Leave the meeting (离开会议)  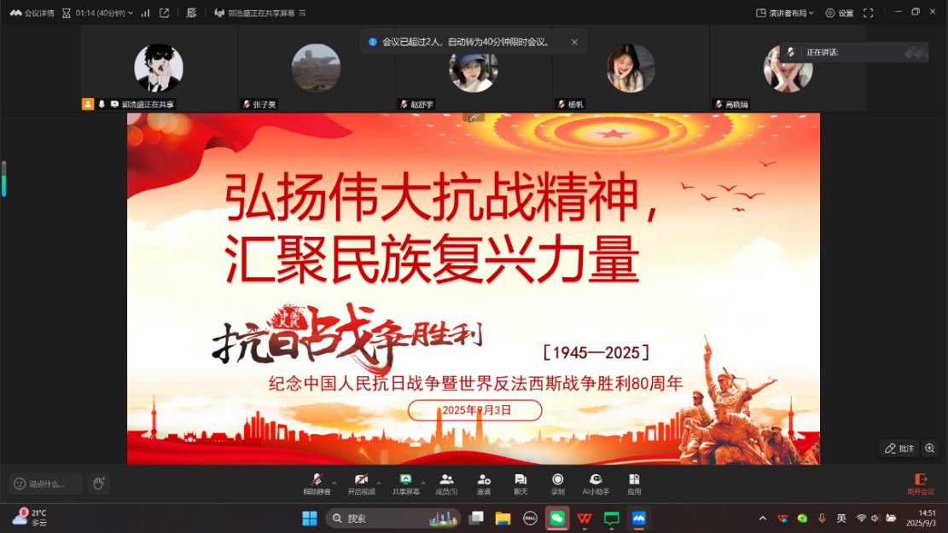(x=920, y=484)
